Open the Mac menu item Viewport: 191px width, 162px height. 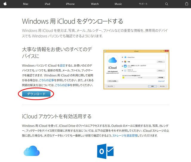click(26, 4)
